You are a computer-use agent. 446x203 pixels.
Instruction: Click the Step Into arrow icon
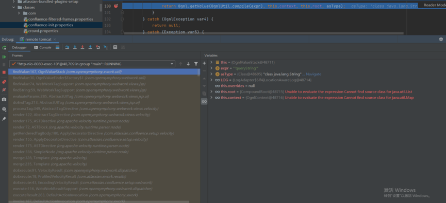(x=75, y=47)
